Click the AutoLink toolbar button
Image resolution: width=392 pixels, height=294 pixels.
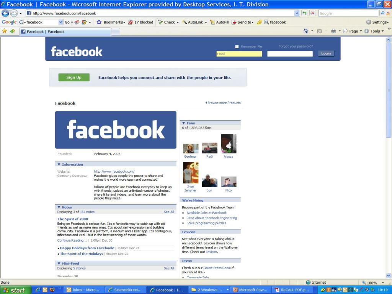pos(192,22)
